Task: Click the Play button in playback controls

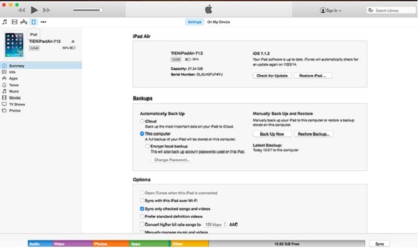Action: tap(34, 10)
